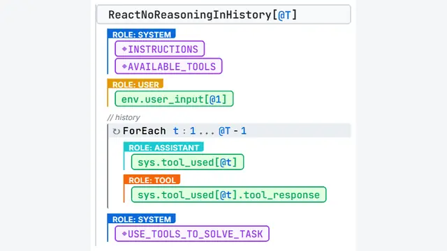447x251 pixels.
Task: Click the // history comment
Action: [x=124, y=117]
